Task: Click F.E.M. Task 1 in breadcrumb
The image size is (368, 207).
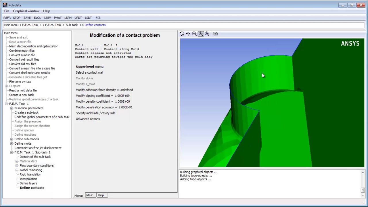Action: (32, 25)
